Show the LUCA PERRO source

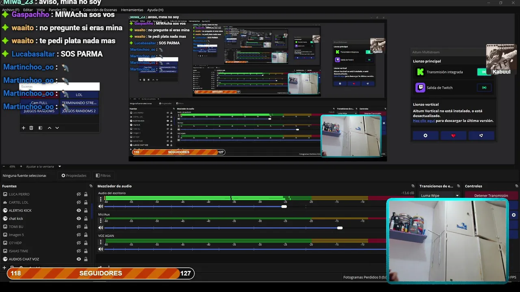pyautogui.click(x=79, y=194)
